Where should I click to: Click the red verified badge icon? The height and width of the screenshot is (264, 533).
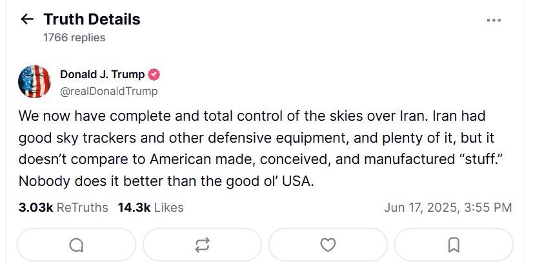pyautogui.click(x=155, y=74)
